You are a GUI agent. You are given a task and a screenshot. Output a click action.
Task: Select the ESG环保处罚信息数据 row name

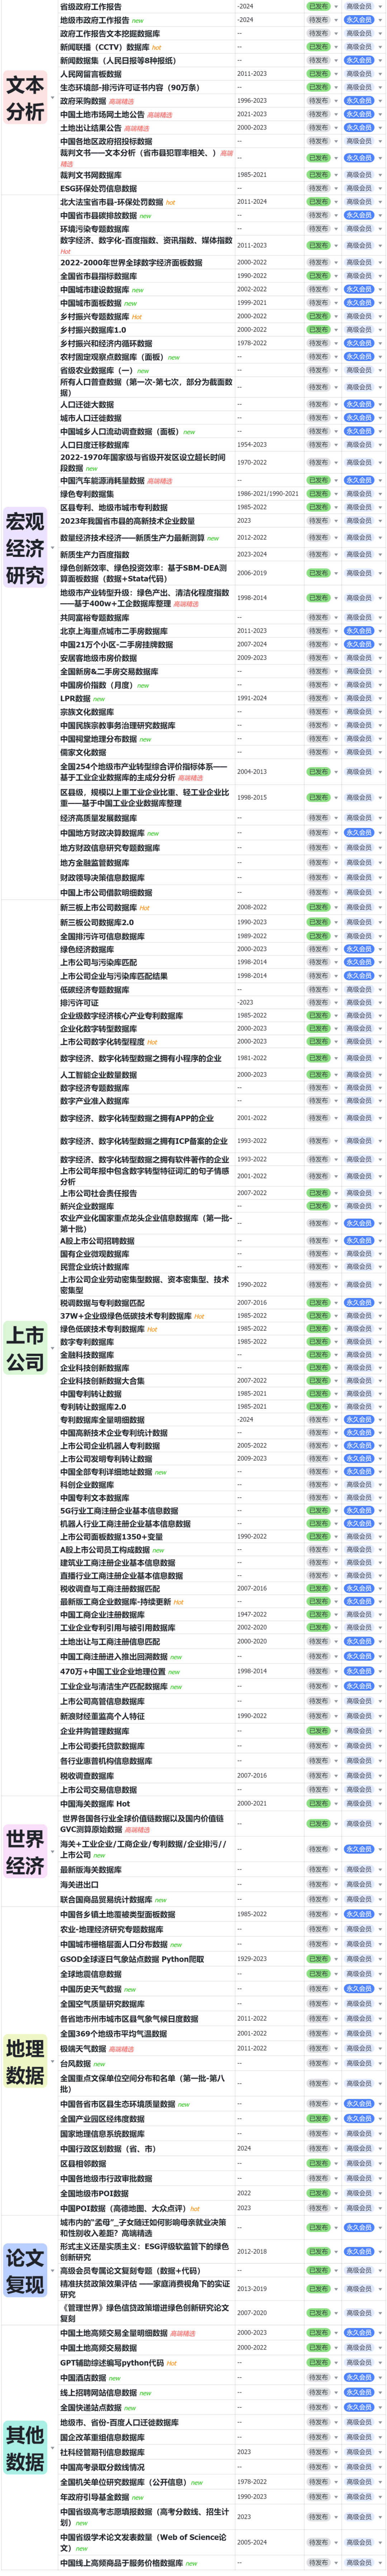point(99,188)
